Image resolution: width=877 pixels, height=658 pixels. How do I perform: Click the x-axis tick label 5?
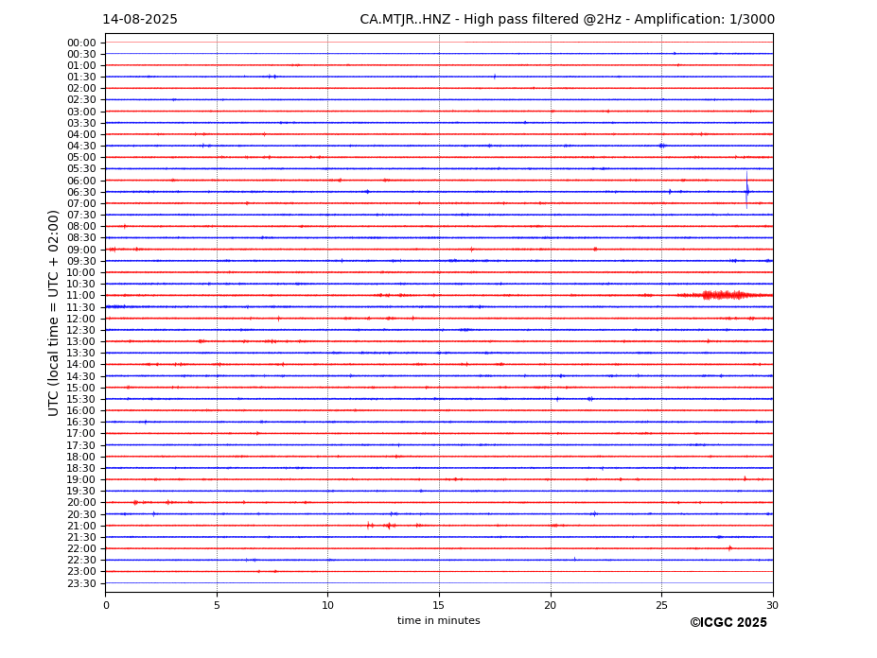(217, 605)
